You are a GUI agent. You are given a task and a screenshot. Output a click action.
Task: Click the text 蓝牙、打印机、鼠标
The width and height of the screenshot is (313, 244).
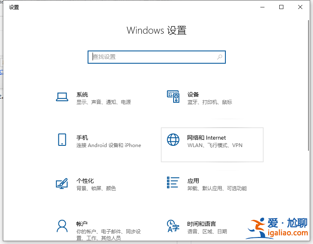[210, 102]
